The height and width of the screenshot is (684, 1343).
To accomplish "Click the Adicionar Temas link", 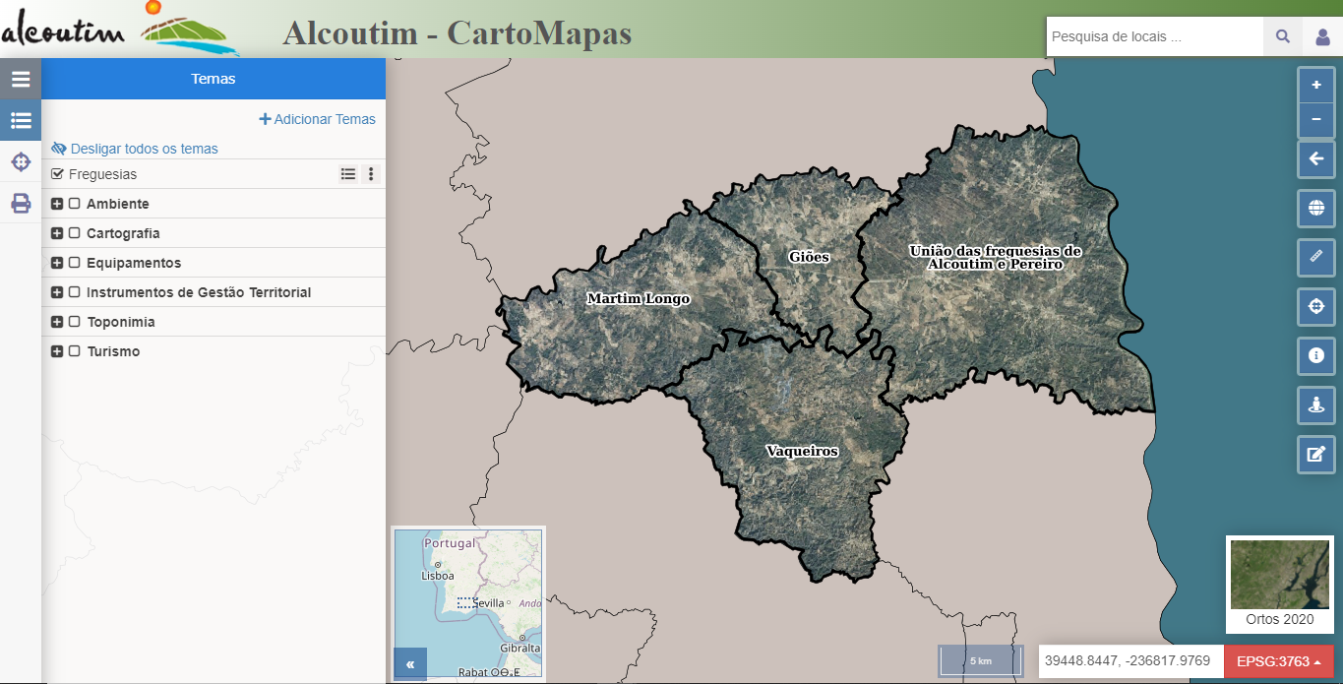I will point(317,119).
